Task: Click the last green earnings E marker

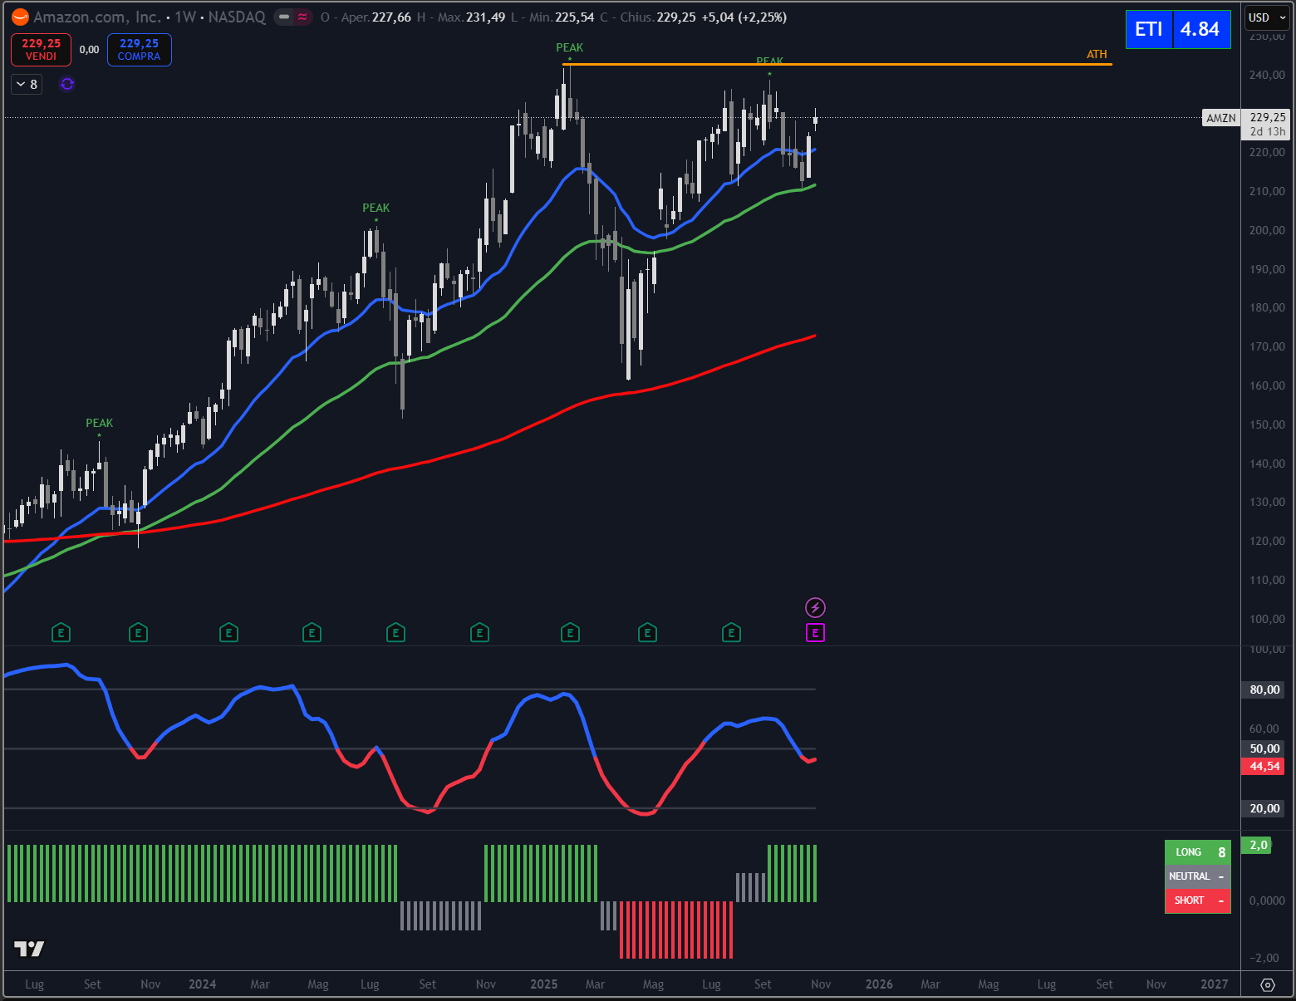Action: coord(731,633)
